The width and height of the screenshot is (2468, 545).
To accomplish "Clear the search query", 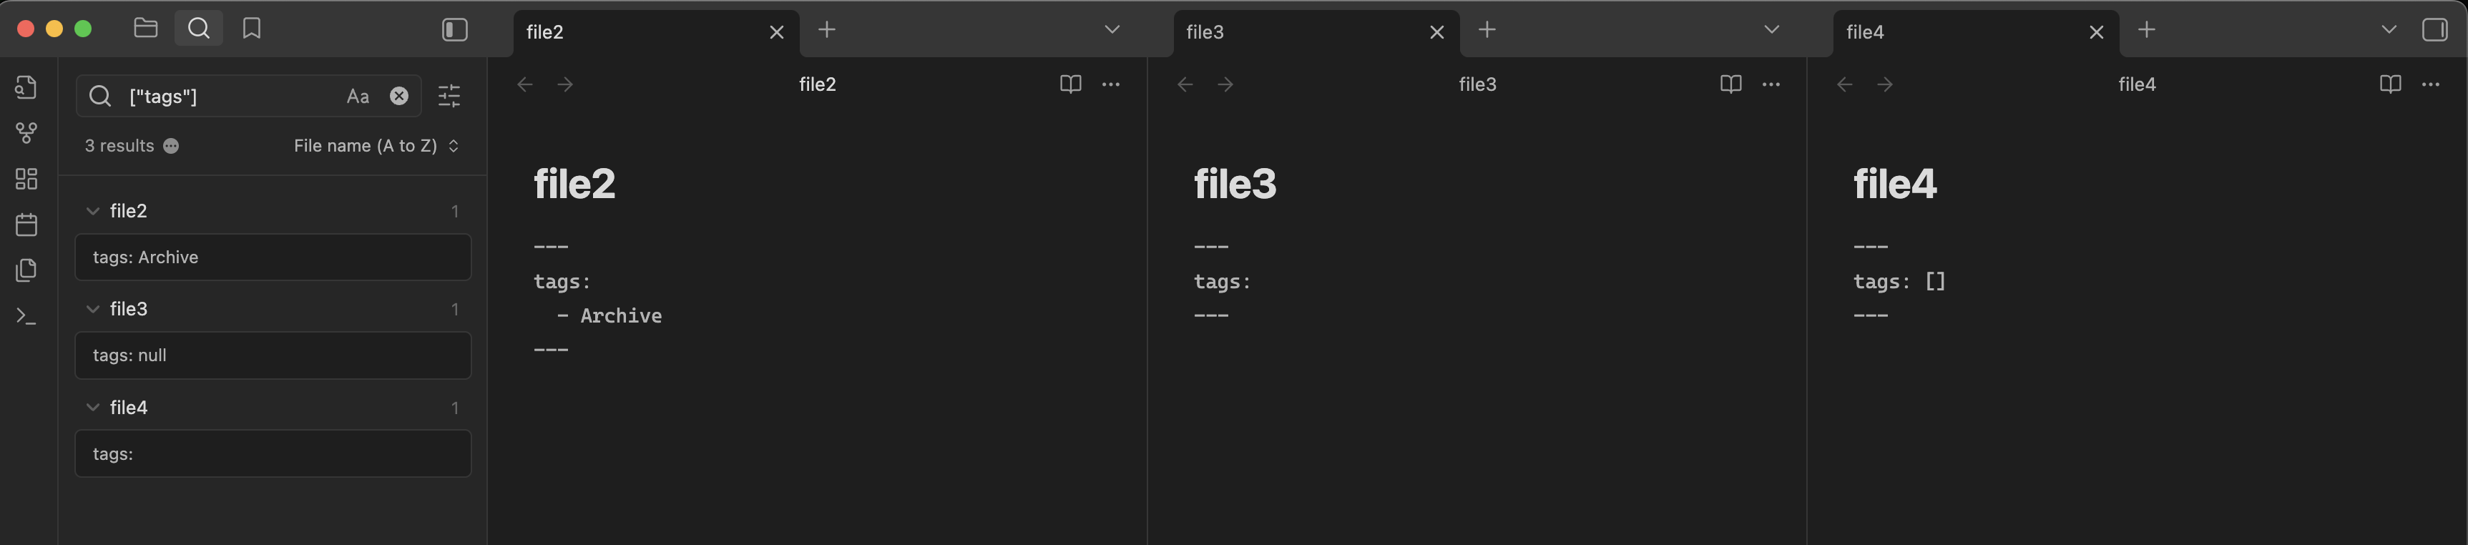I will coord(399,96).
